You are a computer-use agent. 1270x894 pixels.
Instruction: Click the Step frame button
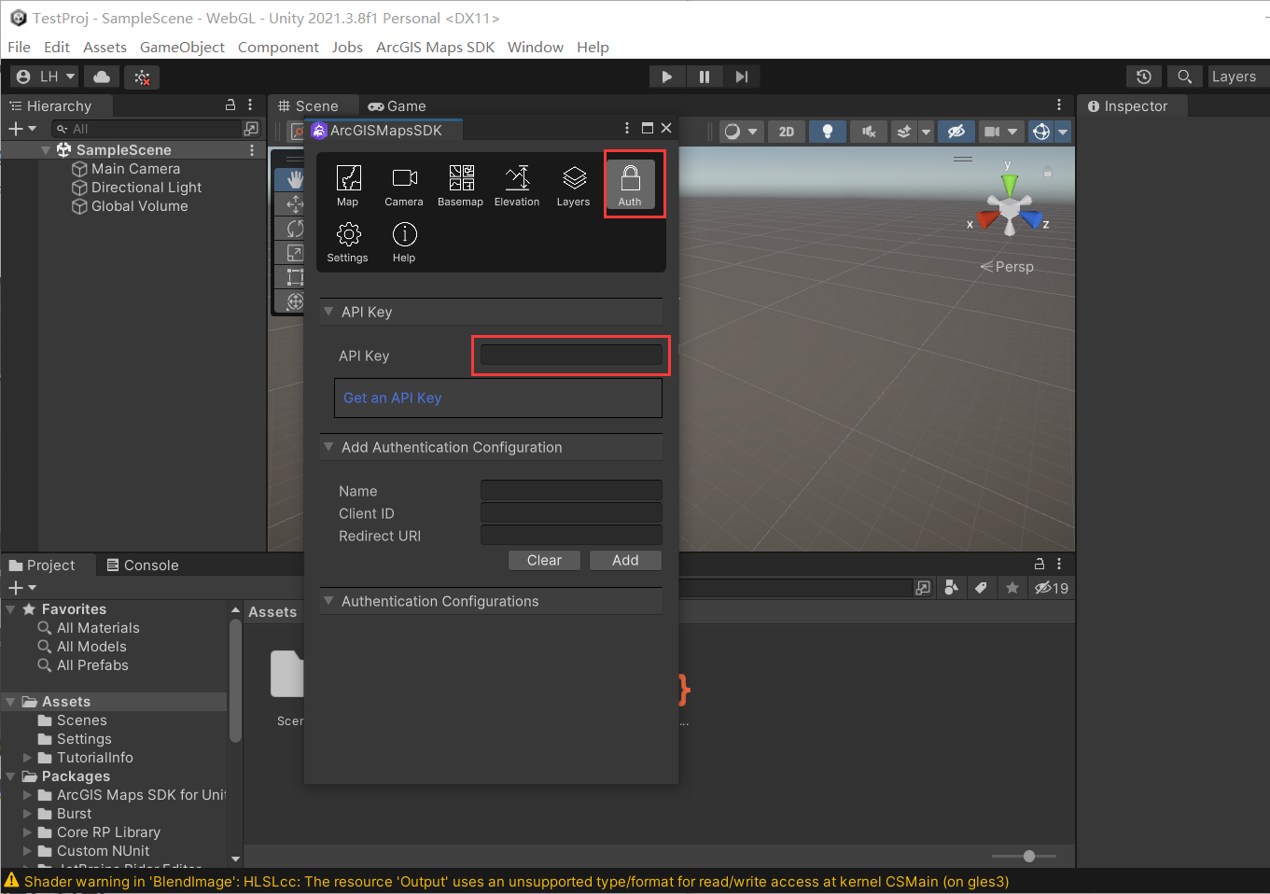[741, 77]
